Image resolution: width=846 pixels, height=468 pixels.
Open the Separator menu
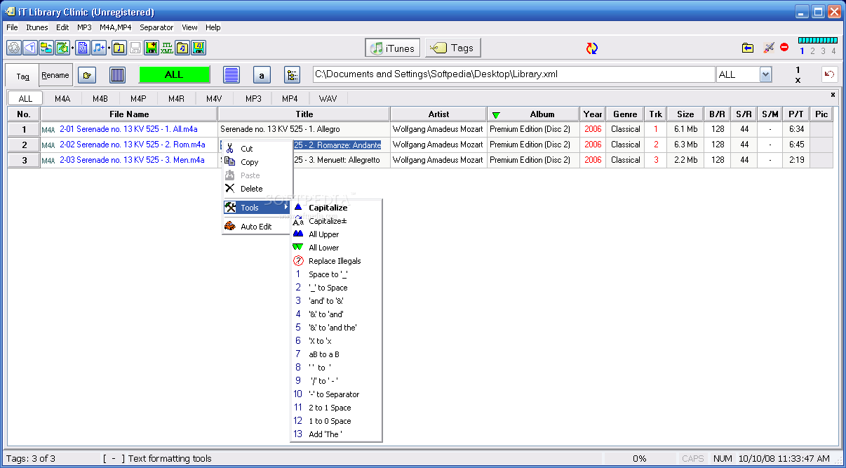click(x=156, y=27)
